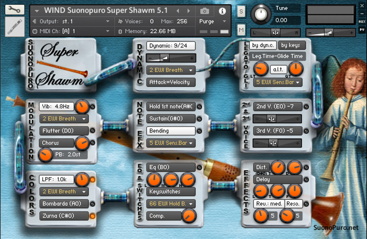Go to the previous instrument arrow

tap(178, 11)
